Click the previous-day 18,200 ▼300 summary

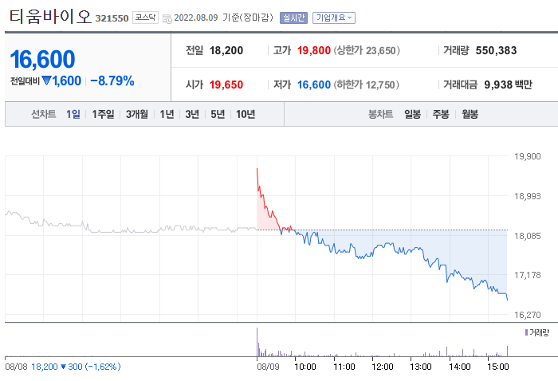click(x=76, y=367)
